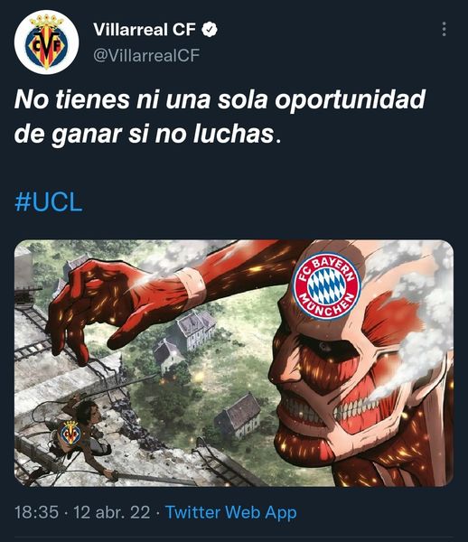
Task: Click the blue verified badge
Action: (210, 30)
